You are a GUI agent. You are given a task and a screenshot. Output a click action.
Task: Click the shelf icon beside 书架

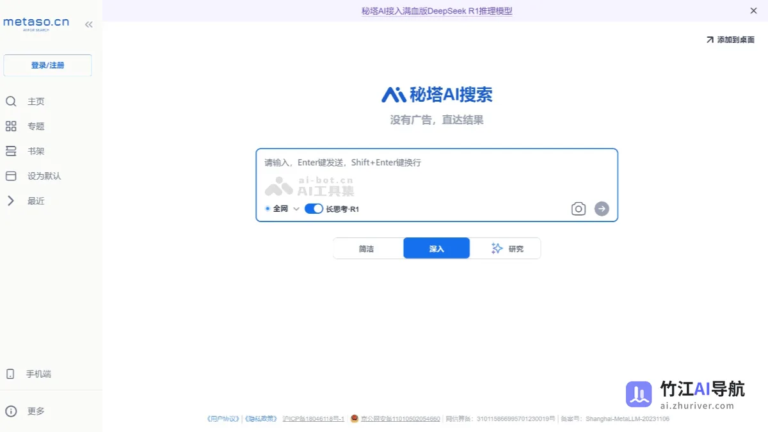(11, 151)
